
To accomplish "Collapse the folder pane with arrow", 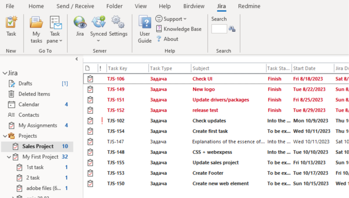I will (77, 59).
